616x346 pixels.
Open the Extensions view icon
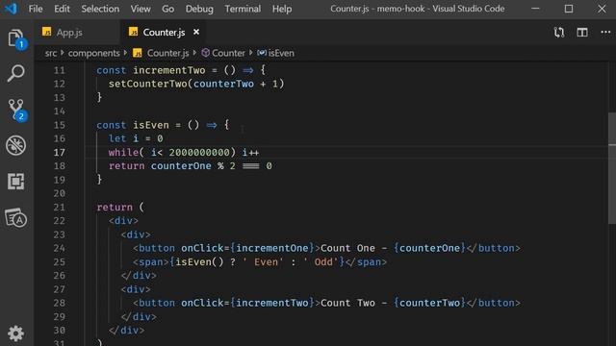point(15,182)
